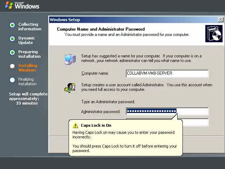Click 'You should press Caps Lock' balloon text
This screenshot has width=225, height=169.
(124, 149)
